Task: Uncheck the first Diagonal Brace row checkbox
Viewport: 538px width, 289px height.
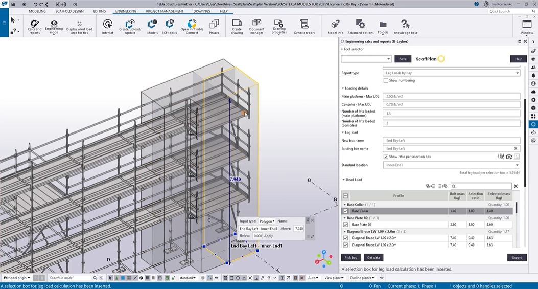Action: (x=345, y=238)
